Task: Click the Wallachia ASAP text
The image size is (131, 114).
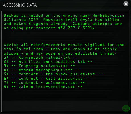Action: (21, 20)
